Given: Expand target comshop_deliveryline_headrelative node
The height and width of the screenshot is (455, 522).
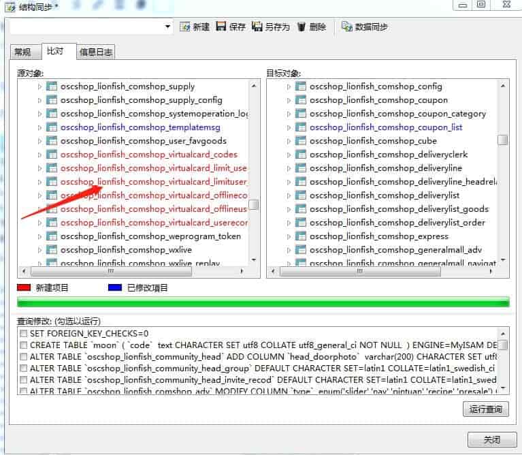Looking at the screenshot, I should click(x=289, y=182).
